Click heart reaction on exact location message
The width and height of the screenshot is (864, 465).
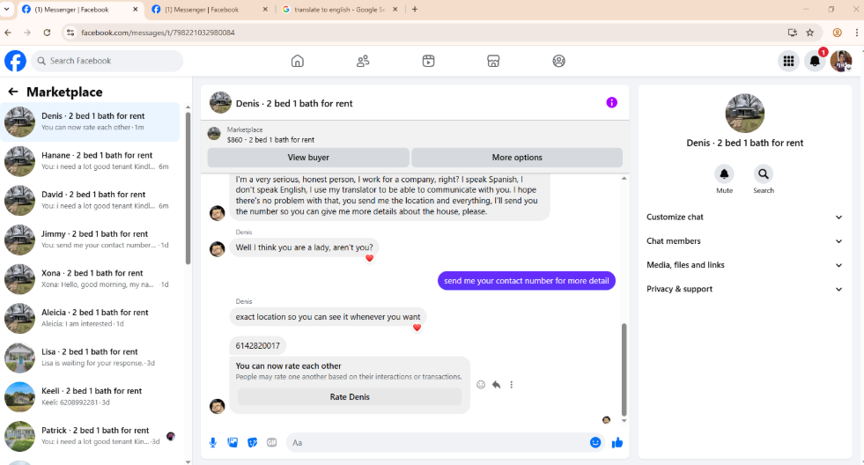pyautogui.click(x=417, y=328)
